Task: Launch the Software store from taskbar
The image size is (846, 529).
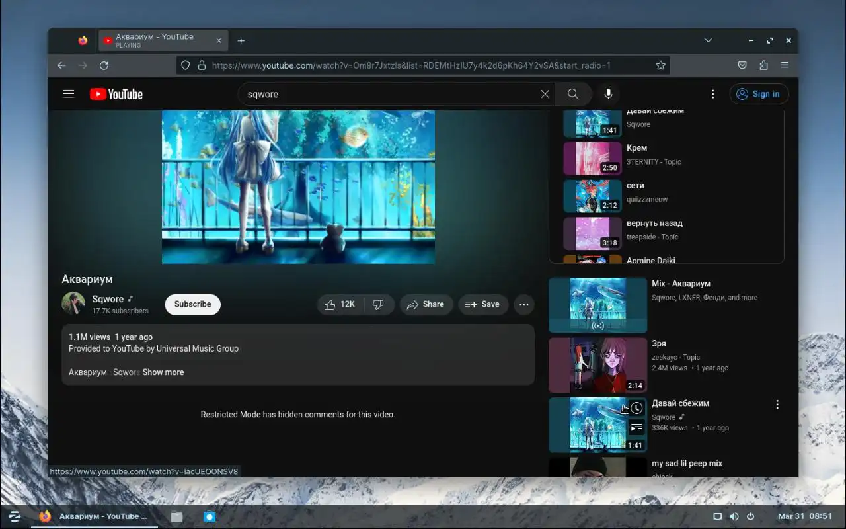Action: [x=210, y=516]
